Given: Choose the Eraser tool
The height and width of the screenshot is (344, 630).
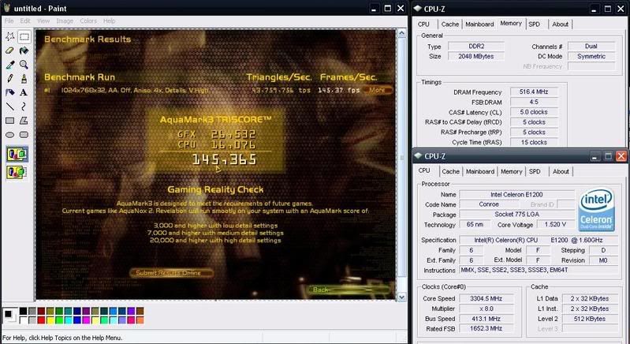Looking at the screenshot, I should coord(10,50).
